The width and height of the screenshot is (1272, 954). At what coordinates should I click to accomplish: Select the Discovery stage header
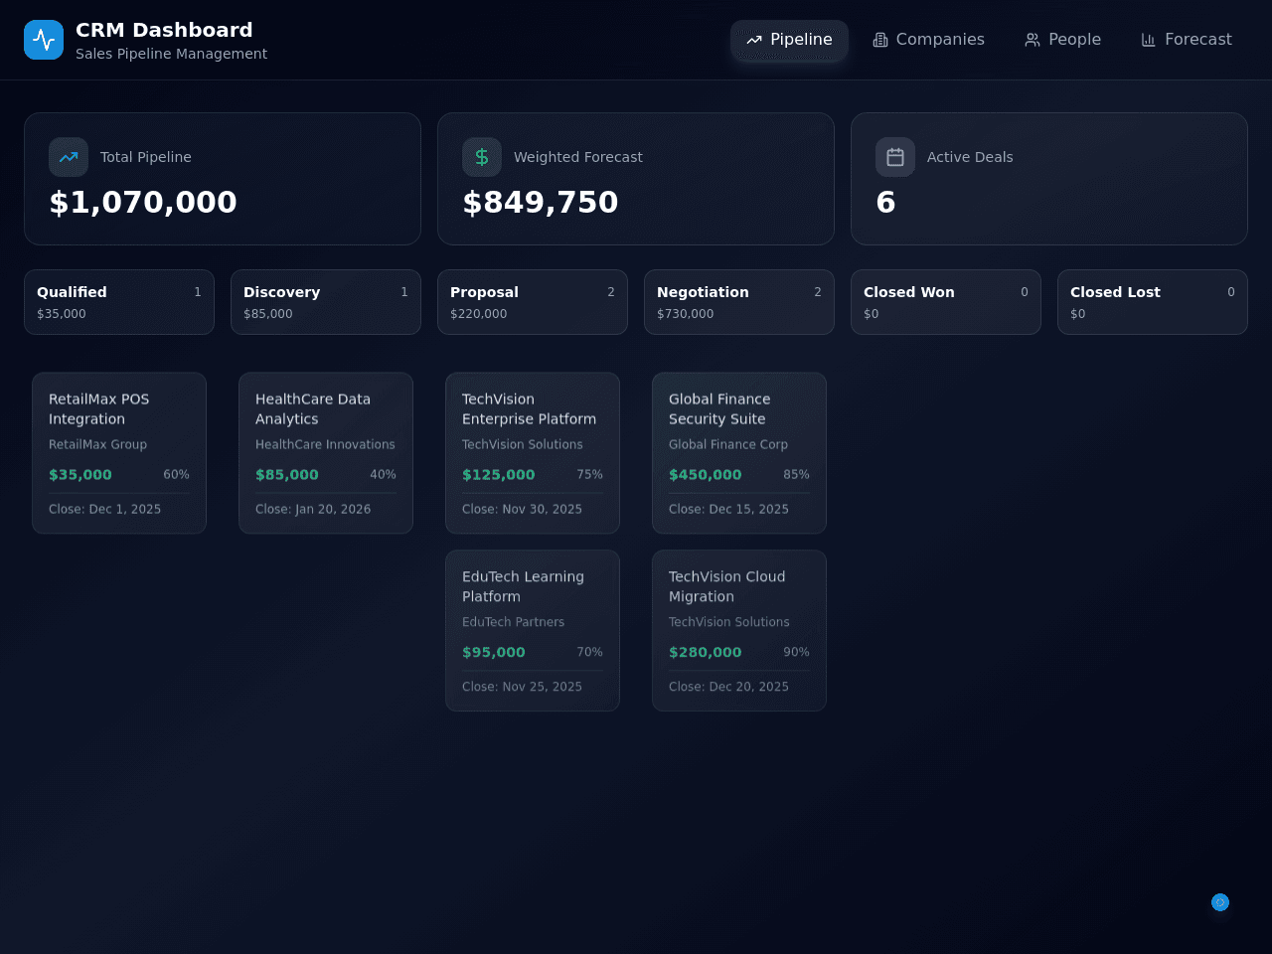click(x=326, y=302)
